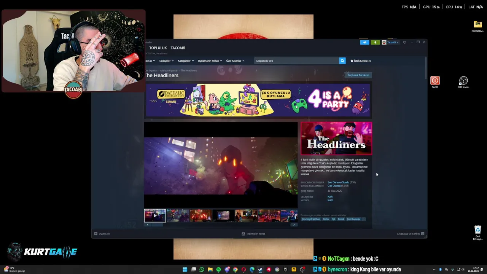487x274 pixels.
Task: Click thumbnail strip left arrow
Action: 148,225
